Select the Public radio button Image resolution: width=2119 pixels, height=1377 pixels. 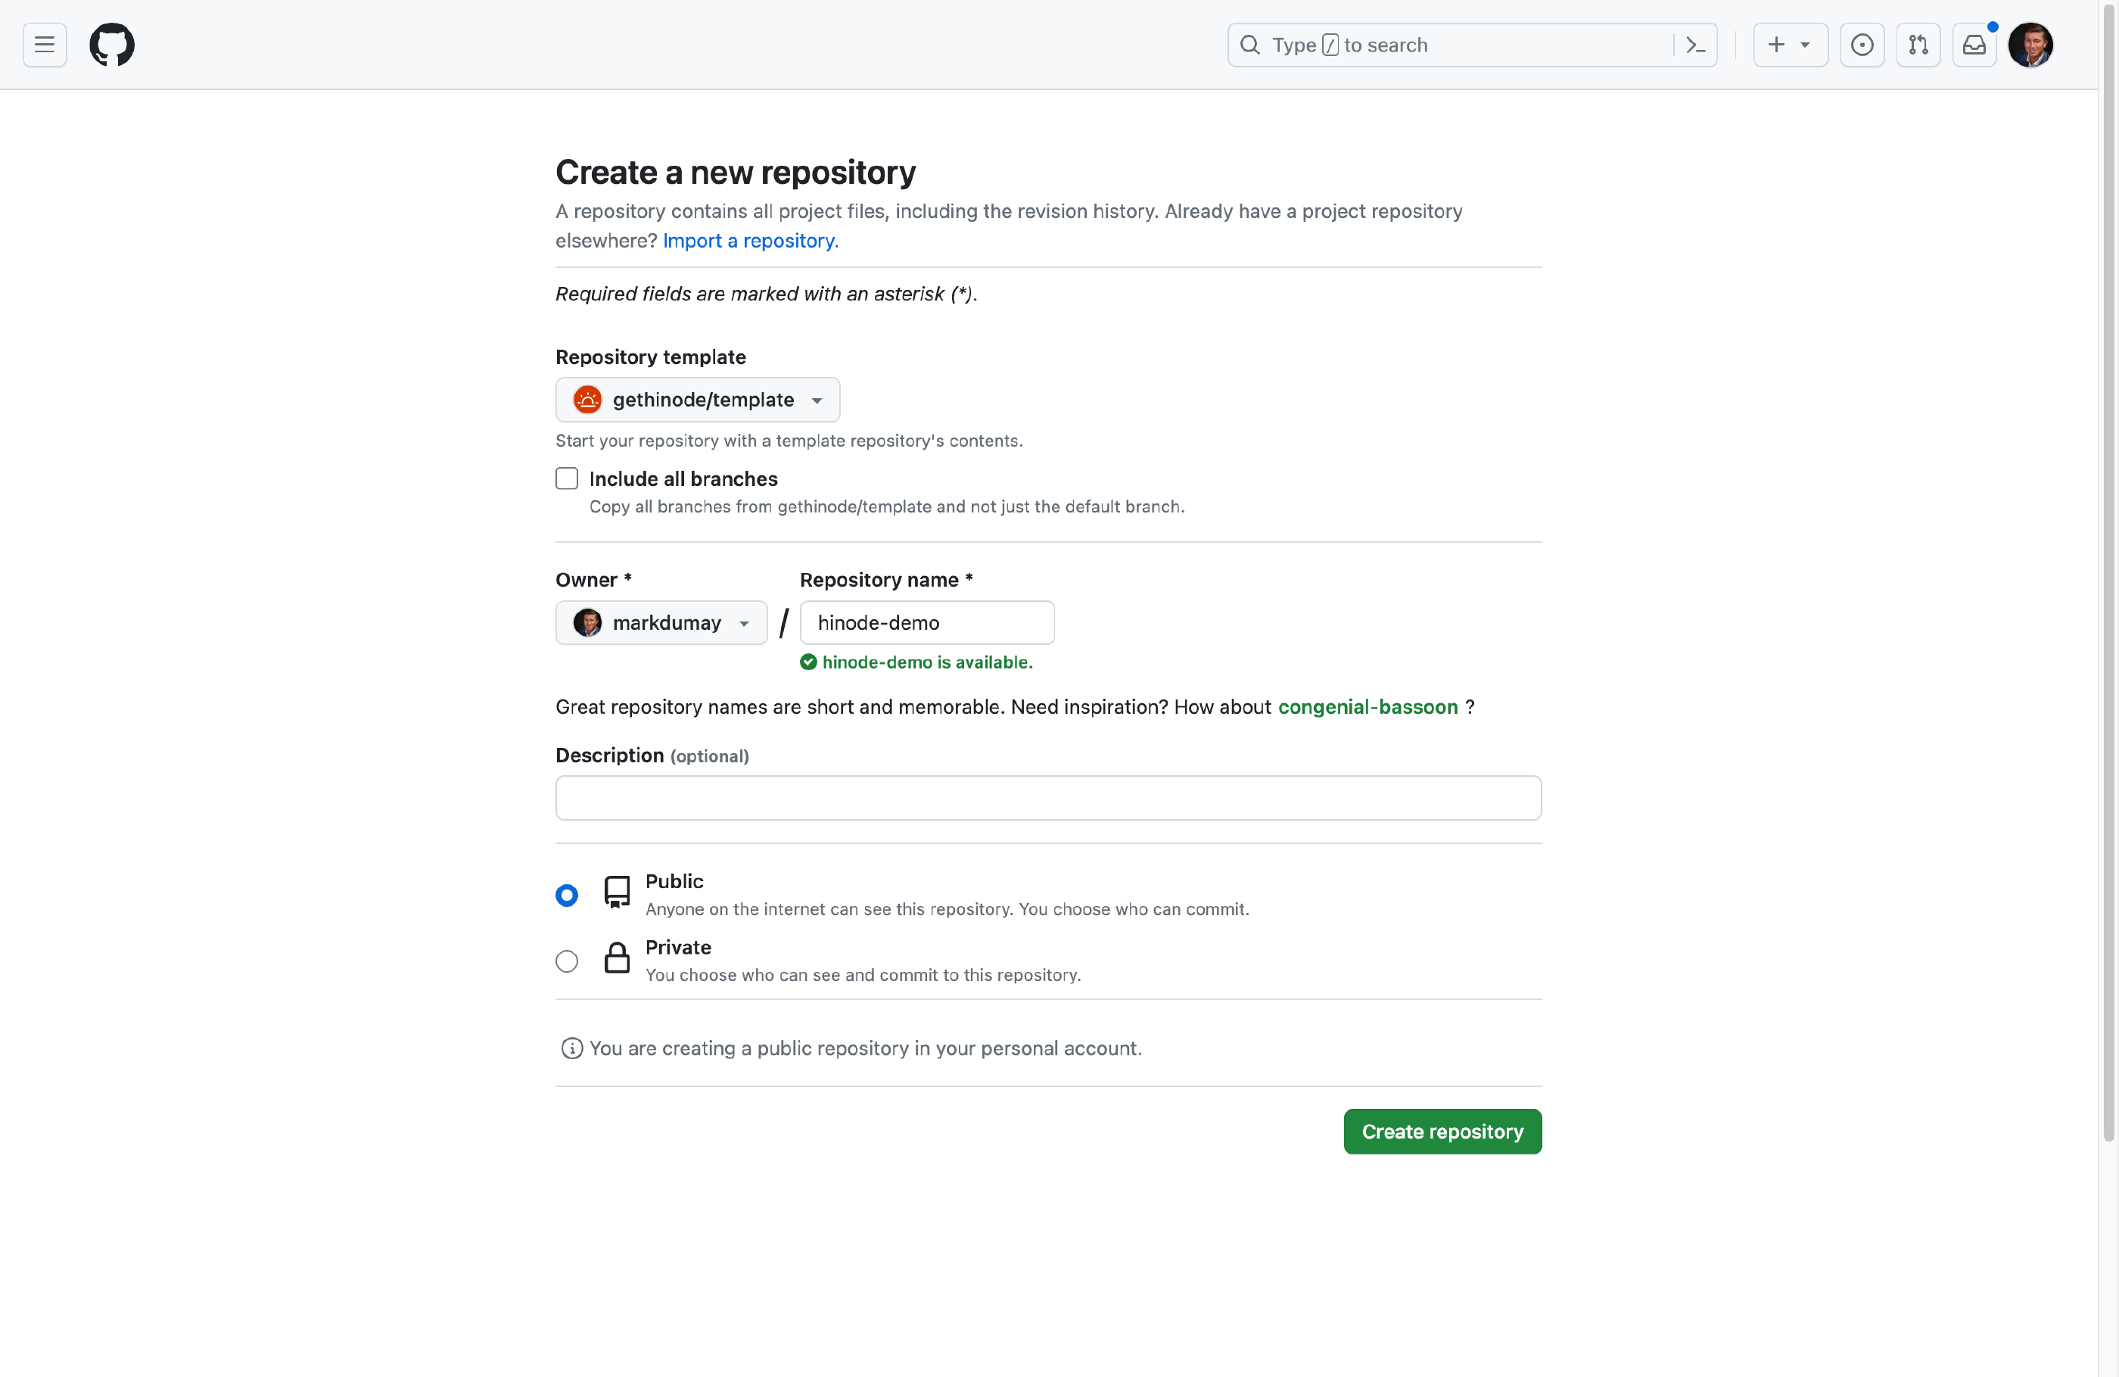tap(567, 895)
